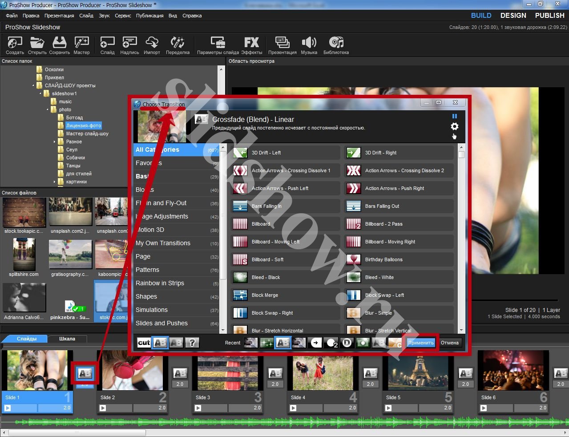This screenshot has width=569, height=437.
Task: Expand the Разное folder in tree
Action: click(x=55, y=142)
